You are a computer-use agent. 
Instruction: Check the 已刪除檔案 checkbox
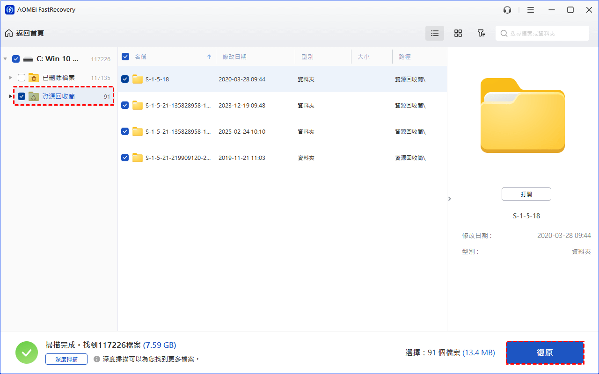tap(22, 78)
